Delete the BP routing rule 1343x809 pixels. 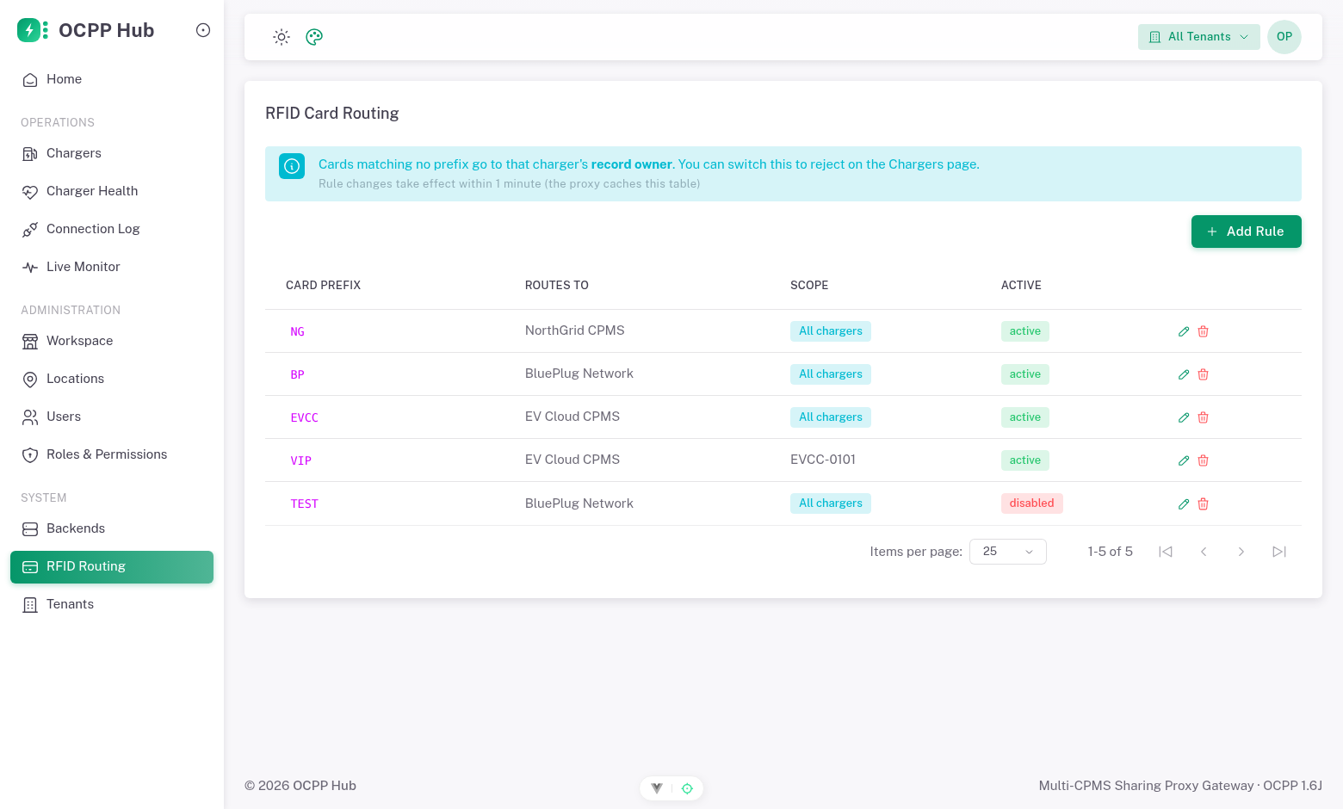point(1204,374)
